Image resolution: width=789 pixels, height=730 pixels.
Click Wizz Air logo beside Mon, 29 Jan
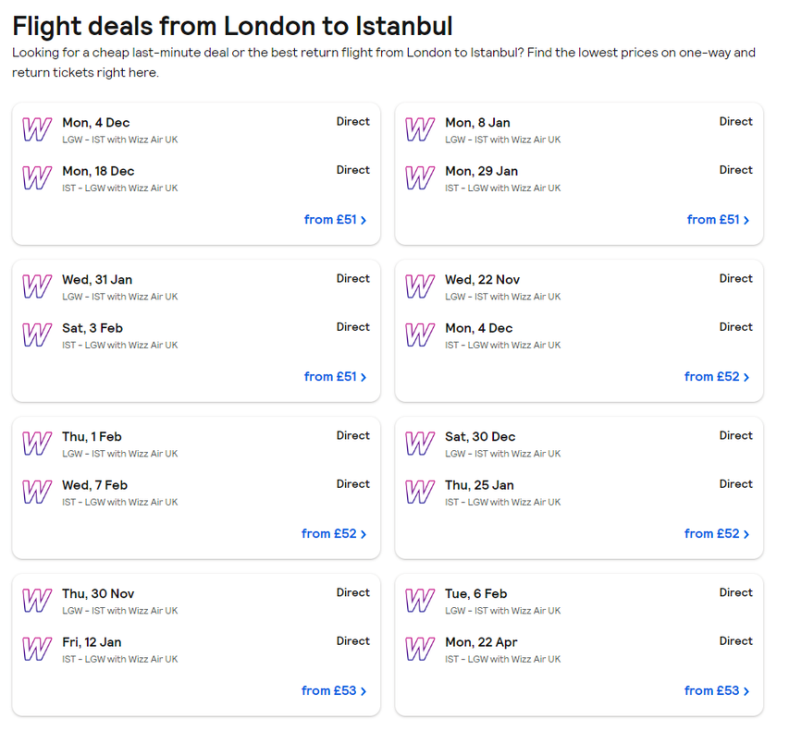pyautogui.click(x=420, y=178)
